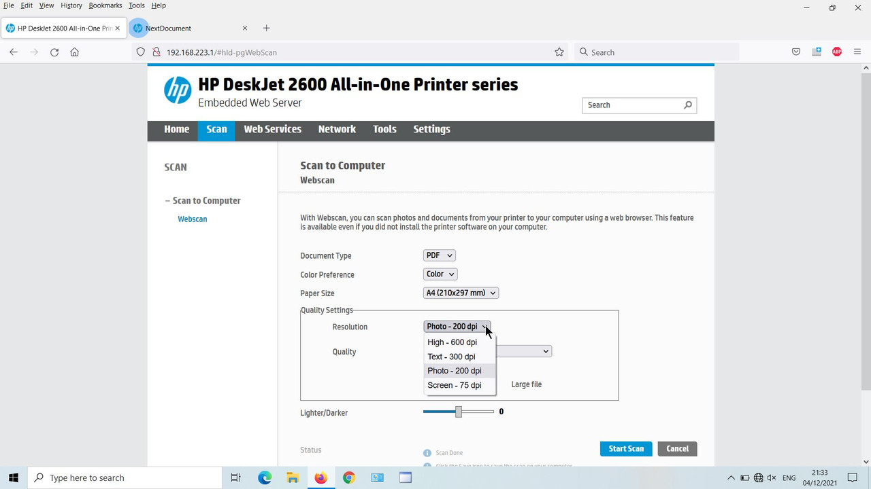Choose Photo - 200 dpi resolution

click(x=460, y=371)
